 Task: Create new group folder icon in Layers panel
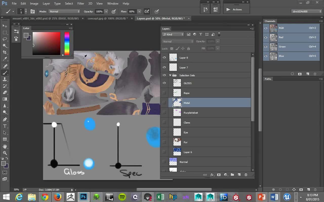coord(232,175)
